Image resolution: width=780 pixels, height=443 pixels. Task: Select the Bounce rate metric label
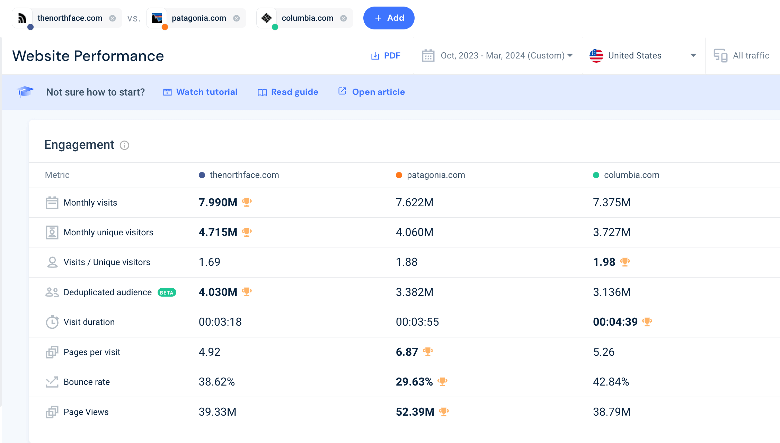point(87,382)
